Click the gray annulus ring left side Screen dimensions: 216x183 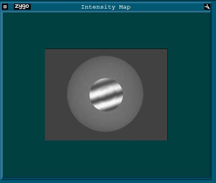[78, 94]
